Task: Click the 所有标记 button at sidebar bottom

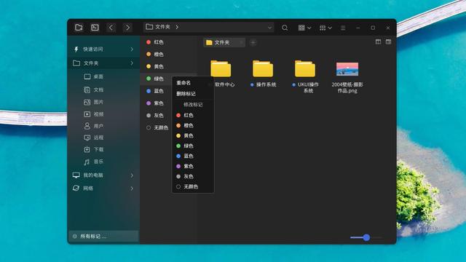Action: [103, 237]
